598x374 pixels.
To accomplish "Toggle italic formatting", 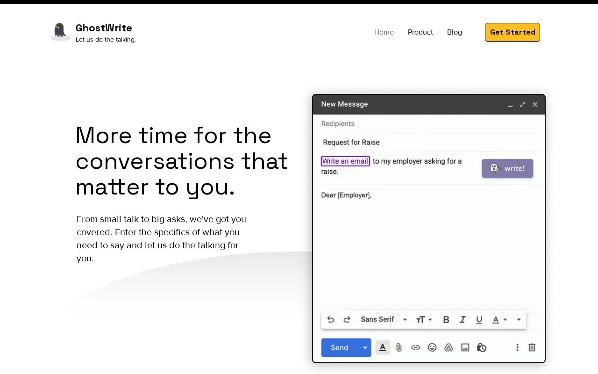I will (x=463, y=320).
